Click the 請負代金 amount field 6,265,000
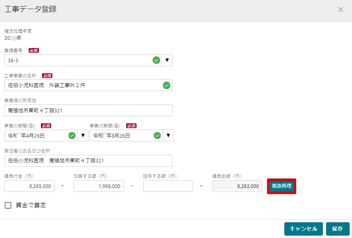Viewport: 352px width, 238px height. pyautogui.click(x=29, y=186)
